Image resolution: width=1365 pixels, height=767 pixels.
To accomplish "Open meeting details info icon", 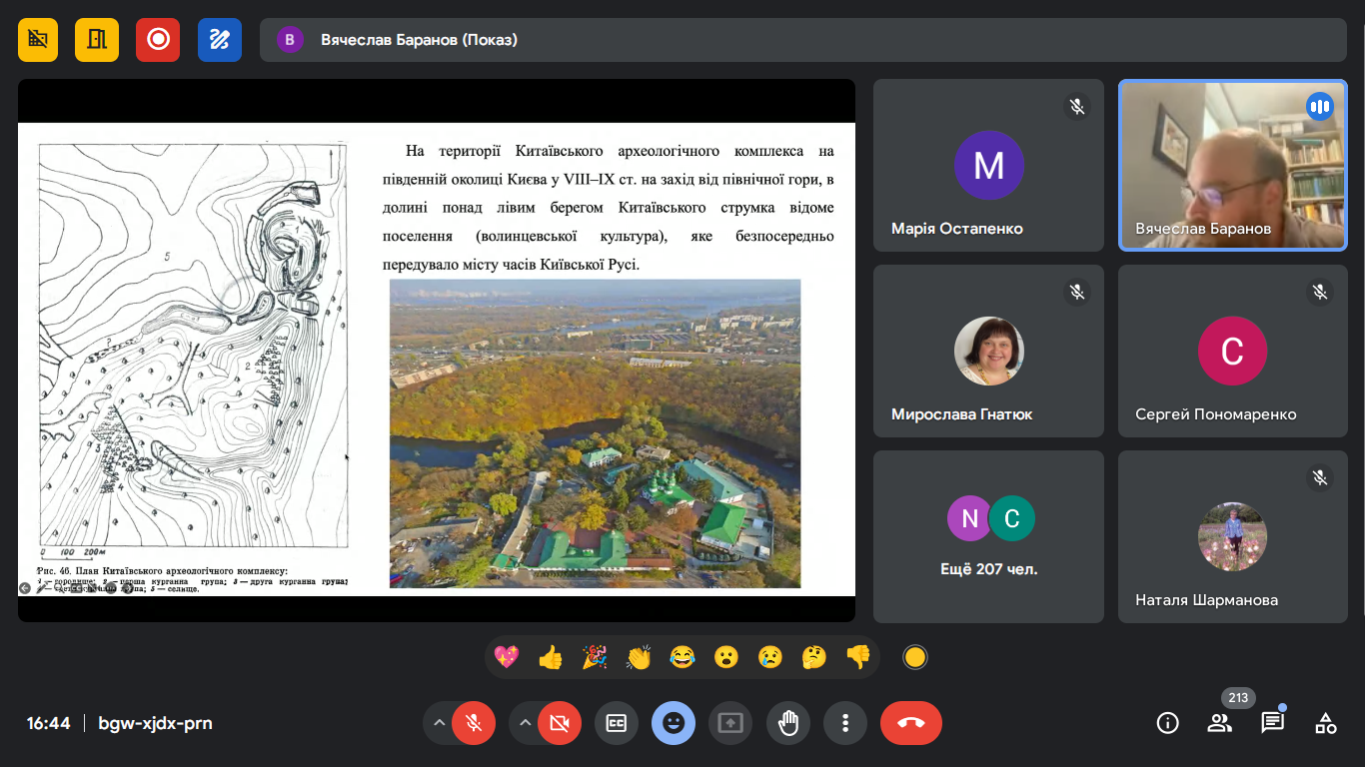I will tap(1167, 723).
